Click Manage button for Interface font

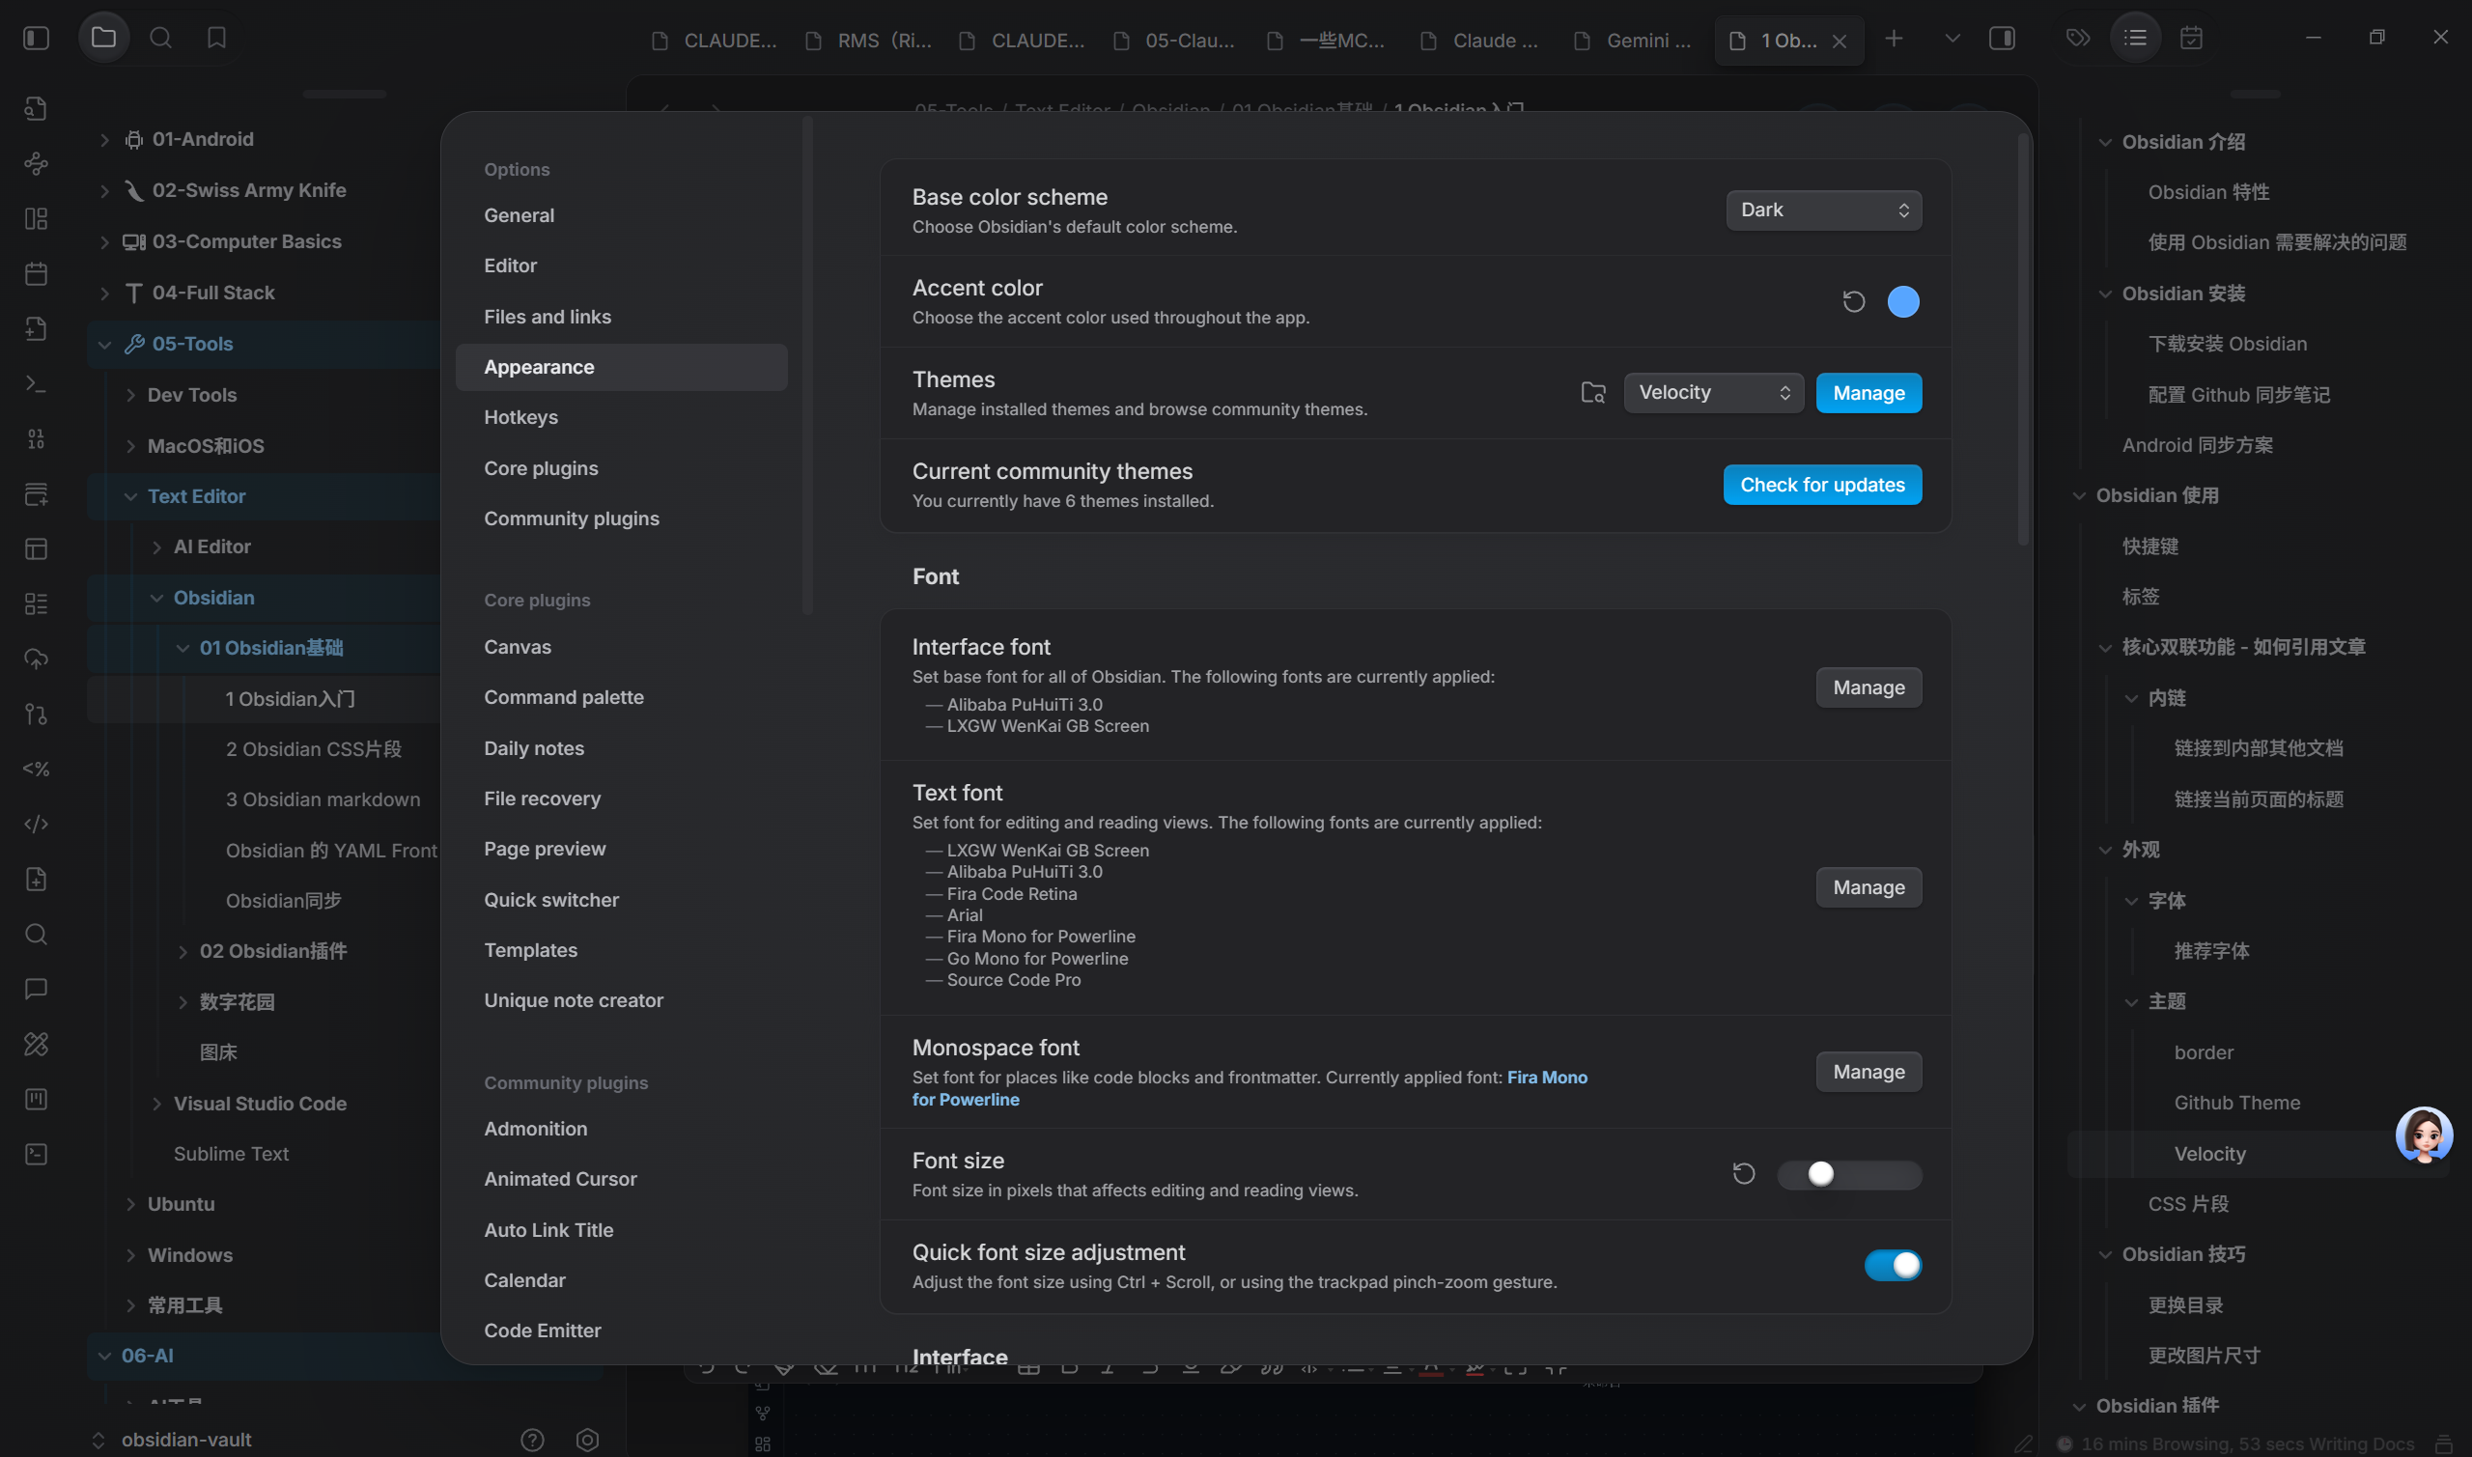(1868, 687)
